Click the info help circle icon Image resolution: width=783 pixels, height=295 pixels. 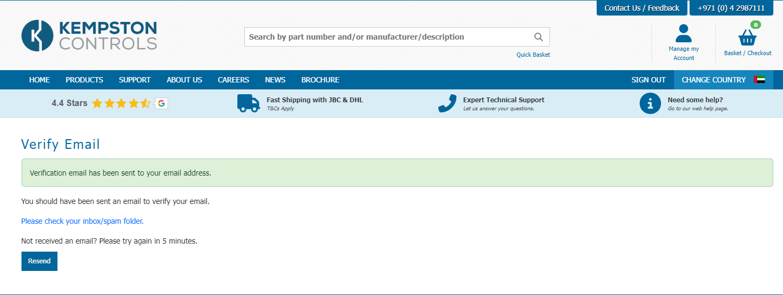tap(650, 103)
